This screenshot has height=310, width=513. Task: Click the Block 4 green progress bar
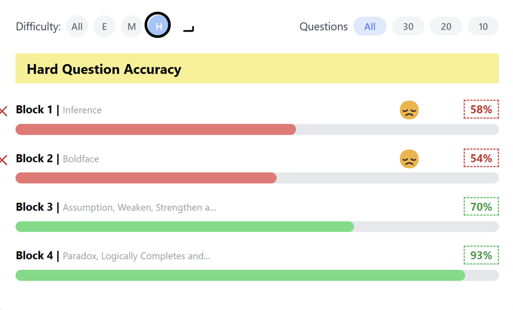pyautogui.click(x=240, y=275)
